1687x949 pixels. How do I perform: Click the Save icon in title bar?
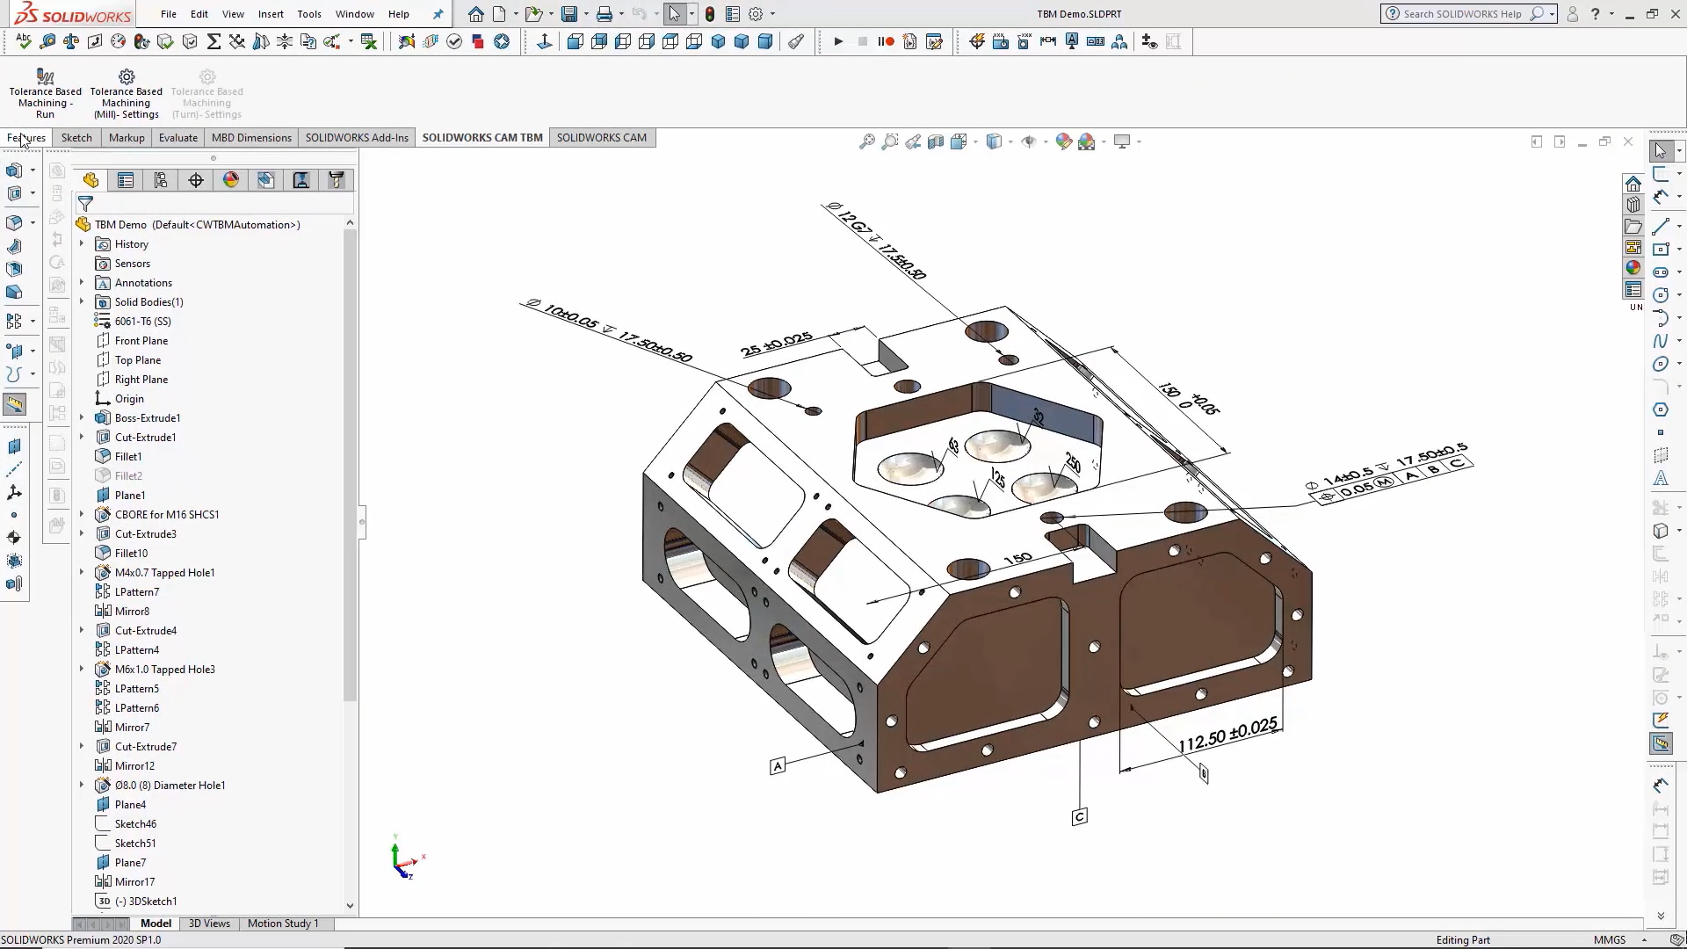[x=569, y=14]
